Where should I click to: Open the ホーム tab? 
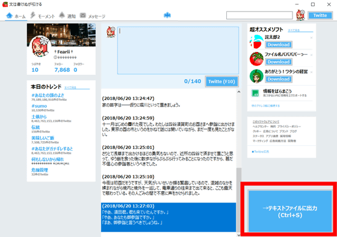16,16
